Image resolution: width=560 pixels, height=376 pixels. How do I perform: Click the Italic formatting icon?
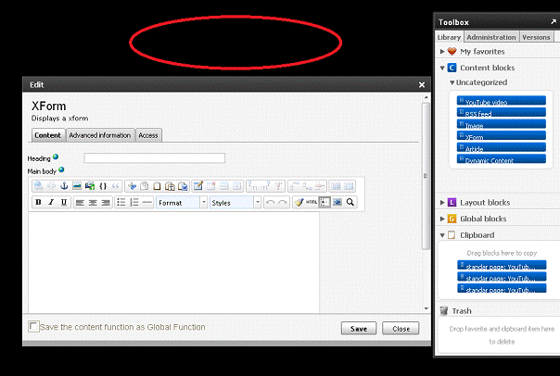click(51, 202)
